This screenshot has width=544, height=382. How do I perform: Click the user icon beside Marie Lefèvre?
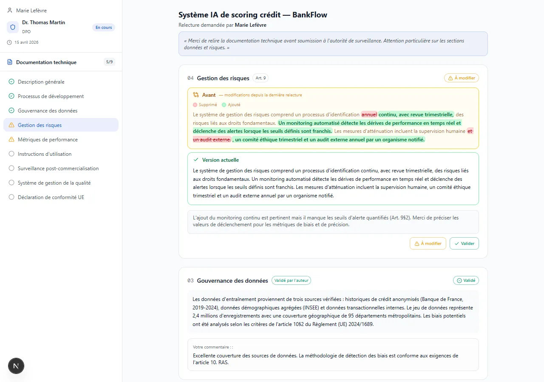click(10, 11)
